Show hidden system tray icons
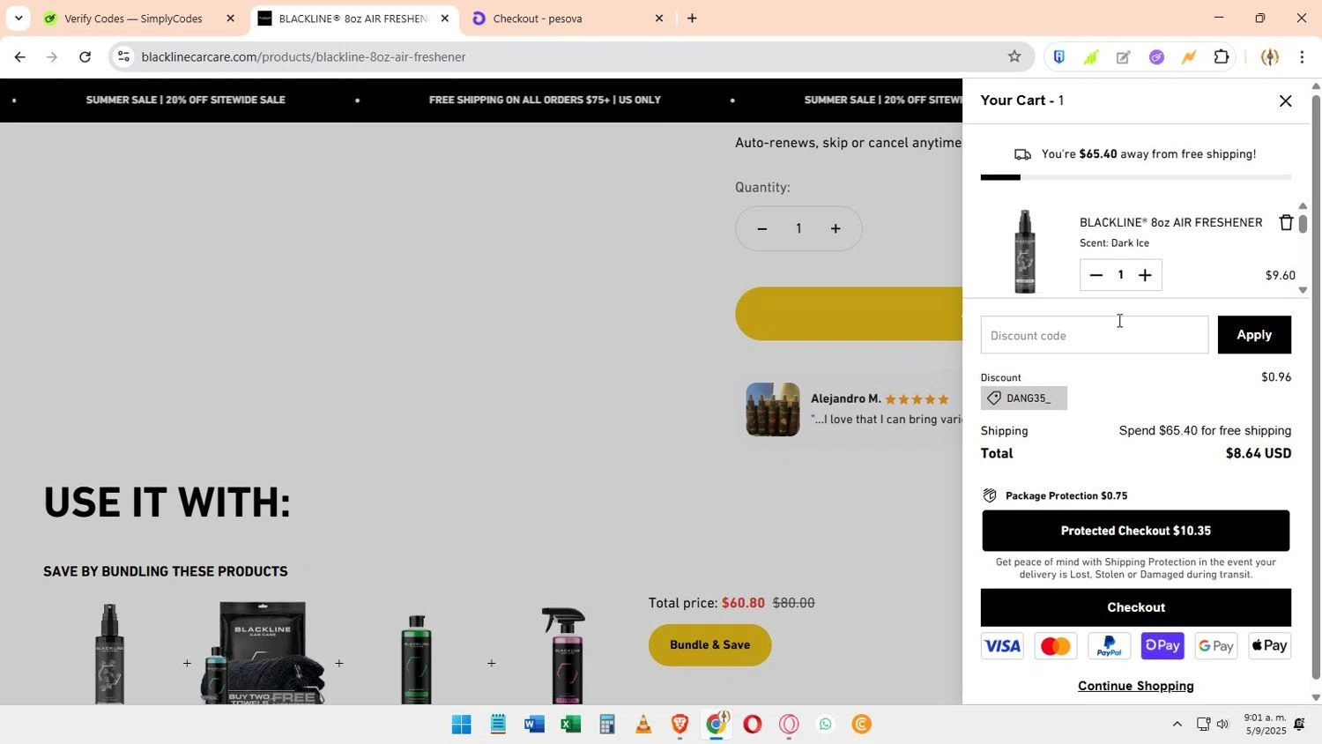 coord(1177,725)
